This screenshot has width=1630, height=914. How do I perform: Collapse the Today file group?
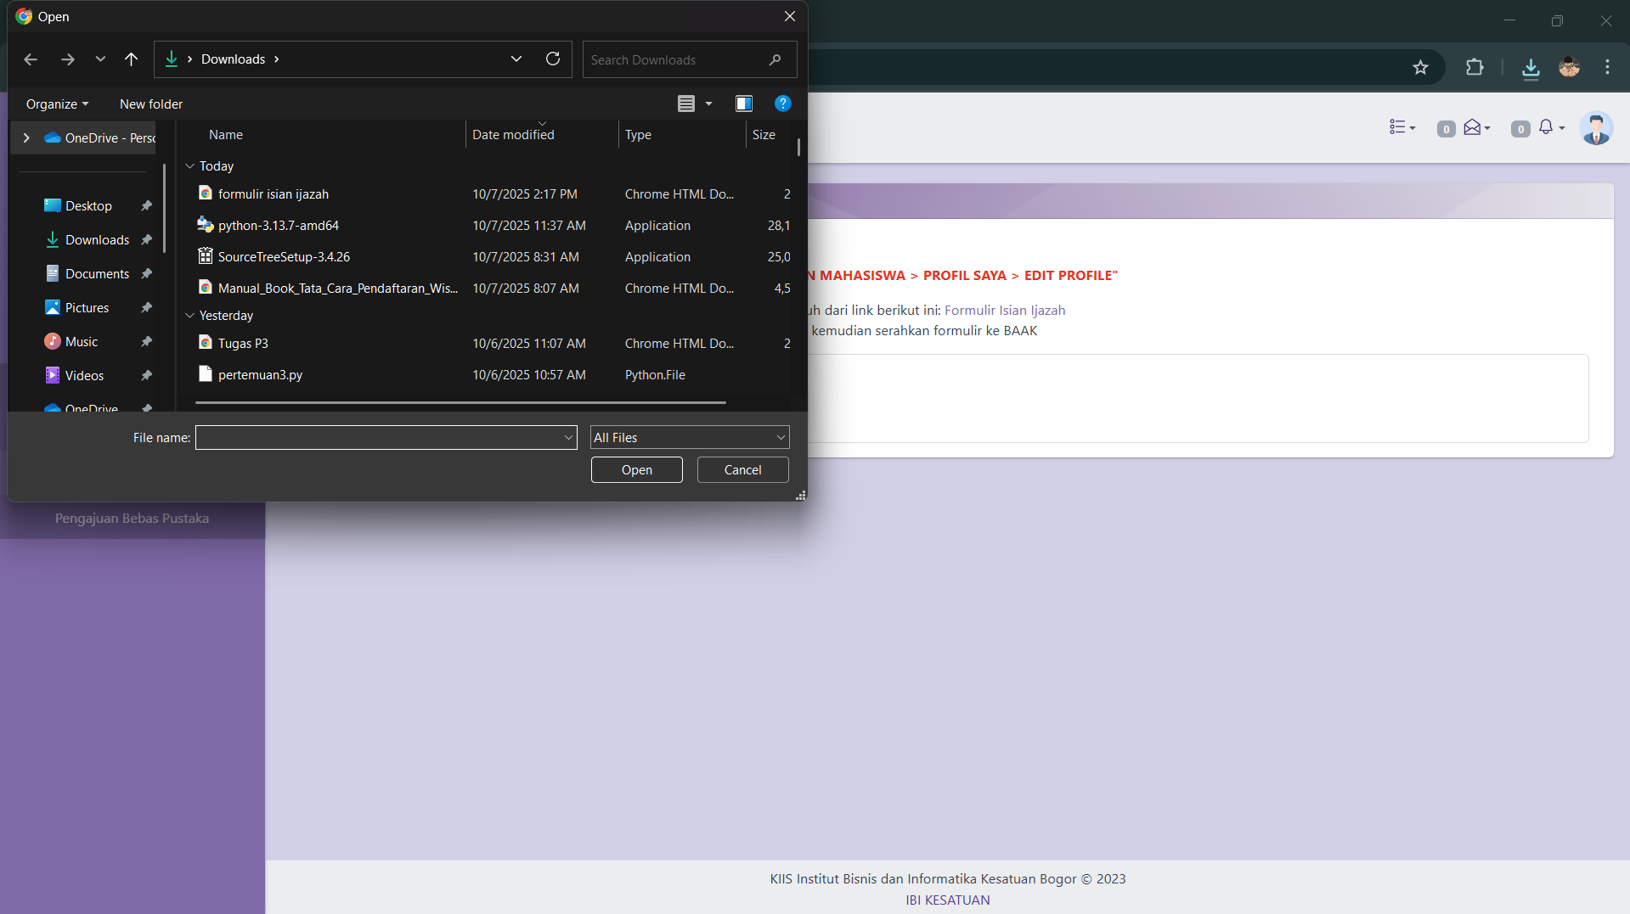(189, 166)
